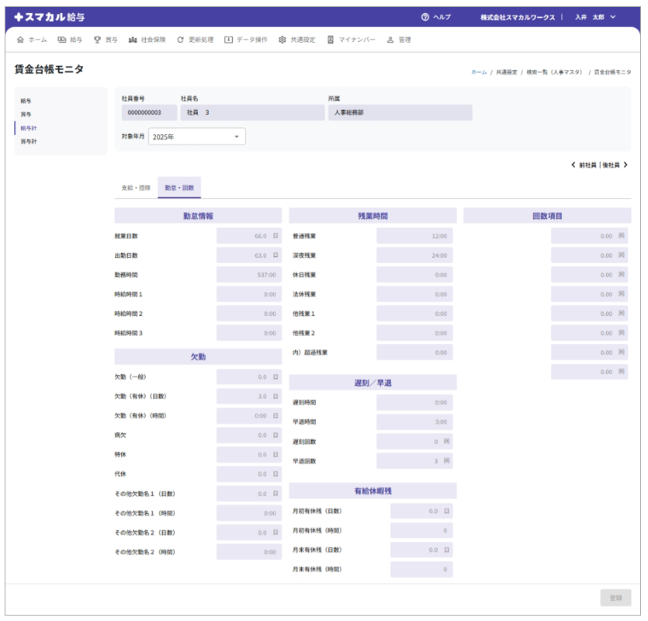This screenshot has width=648, height=621.
Task: Click the 管理 person icon in navigation
Action: point(390,40)
